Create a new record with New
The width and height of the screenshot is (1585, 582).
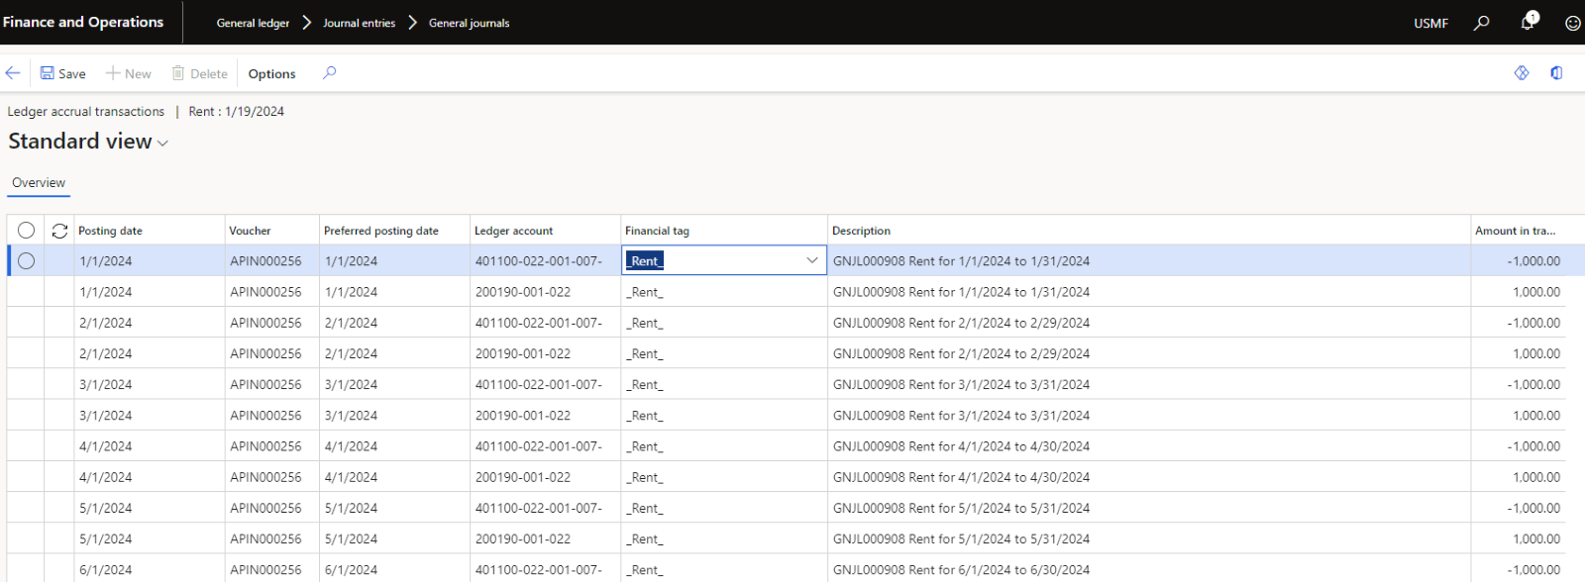pos(129,73)
